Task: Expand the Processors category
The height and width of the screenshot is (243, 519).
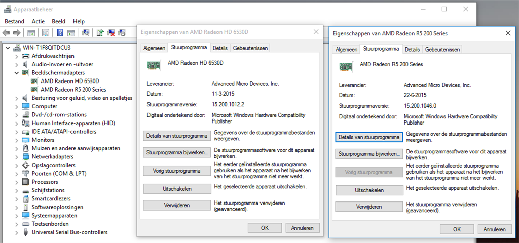Action: [17, 182]
